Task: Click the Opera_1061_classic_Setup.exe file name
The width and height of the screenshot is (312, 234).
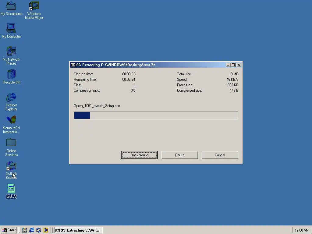Action: [97, 106]
